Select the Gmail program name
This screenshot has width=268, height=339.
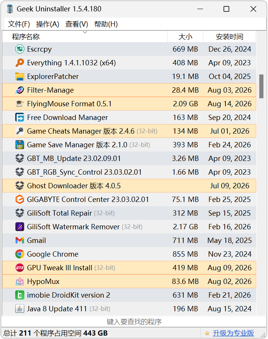(x=36, y=240)
